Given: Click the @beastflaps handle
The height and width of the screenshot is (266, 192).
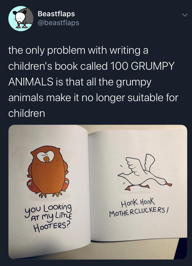Looking at the screenshot, I should coord(58,23).
